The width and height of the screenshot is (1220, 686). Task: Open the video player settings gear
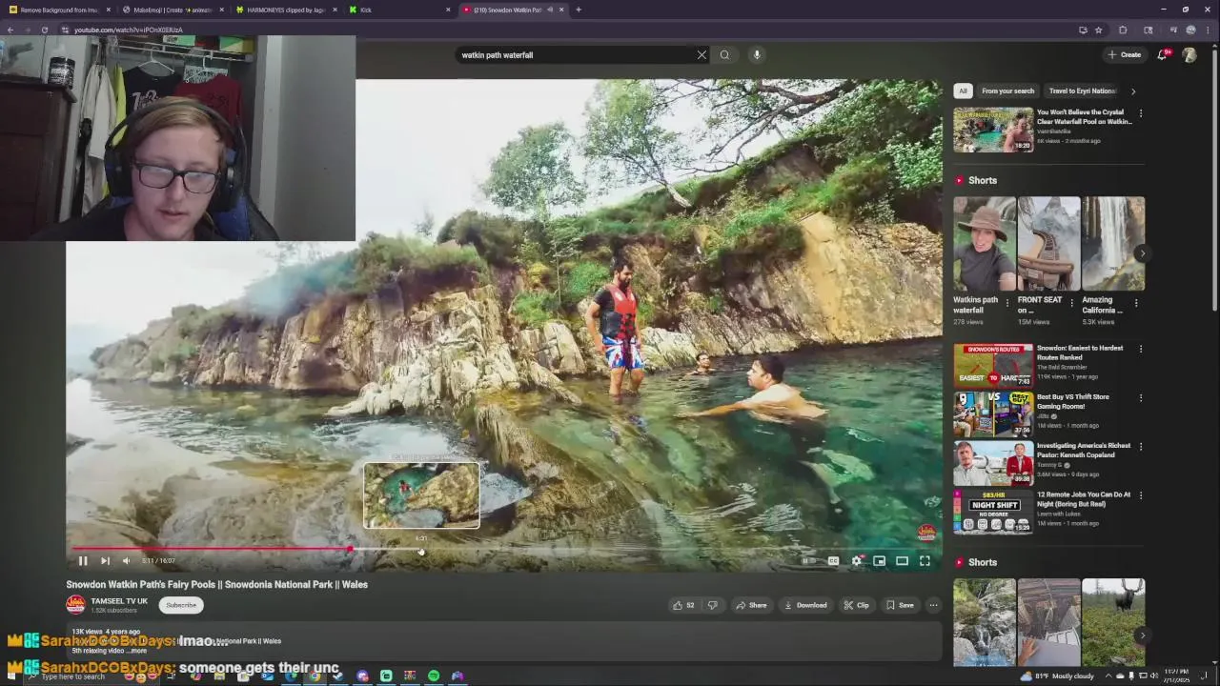pos(857,561)
